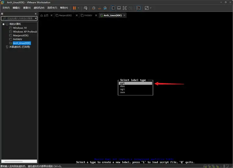The height and width of the screenshot is (168, 233).
Task: Open the console view terminal icon
Action: (139, 8)
